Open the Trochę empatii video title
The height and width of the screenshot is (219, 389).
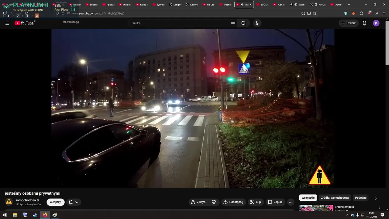[x=344, y=207]
